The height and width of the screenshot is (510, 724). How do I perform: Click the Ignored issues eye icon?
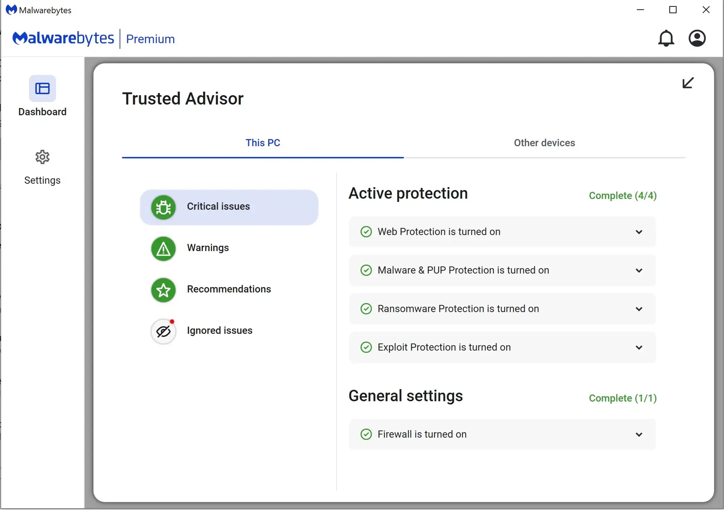[x=164, y=331]
